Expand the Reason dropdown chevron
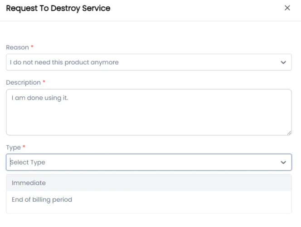The height and width of the screenshot is (227, 301). (283, 62)
